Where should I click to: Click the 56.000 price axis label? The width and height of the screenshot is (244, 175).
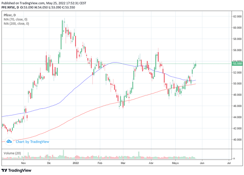[x=237, y=50]
